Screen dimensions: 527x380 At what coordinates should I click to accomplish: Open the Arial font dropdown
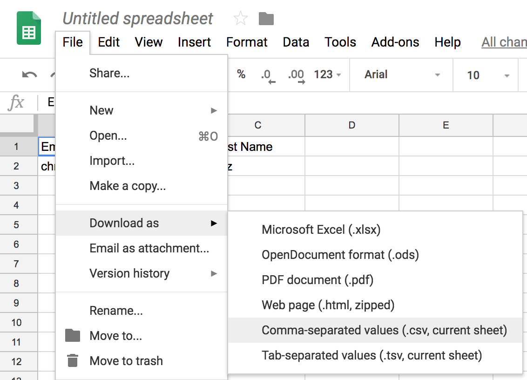pyautogui.click(x=401, y=75)
